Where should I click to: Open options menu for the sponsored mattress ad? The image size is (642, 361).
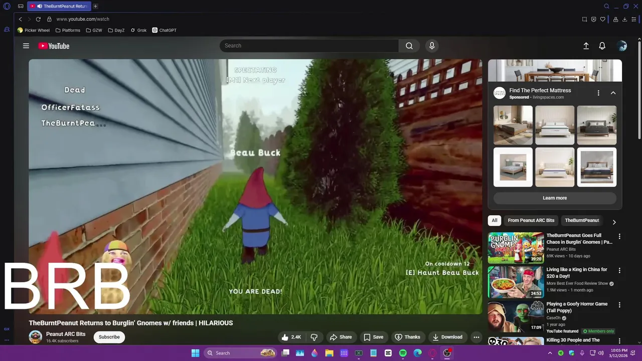(598, 93)
